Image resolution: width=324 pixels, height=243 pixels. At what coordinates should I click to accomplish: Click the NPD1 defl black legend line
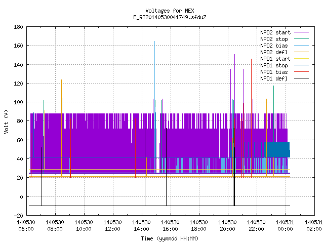pyautogui.click(x=301, y=78)
